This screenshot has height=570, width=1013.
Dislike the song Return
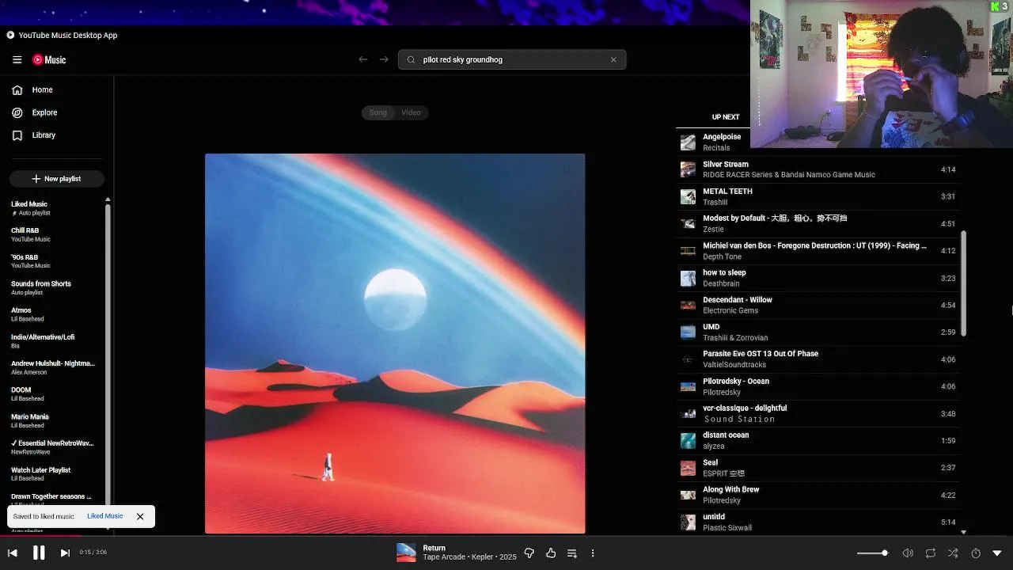529,553
